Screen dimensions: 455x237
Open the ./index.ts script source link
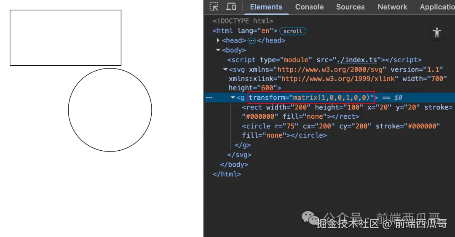pos(357,60)
